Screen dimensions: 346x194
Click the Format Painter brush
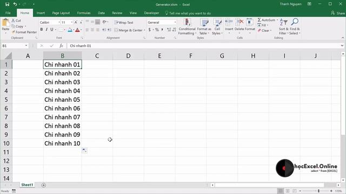[x=24, y=32]
